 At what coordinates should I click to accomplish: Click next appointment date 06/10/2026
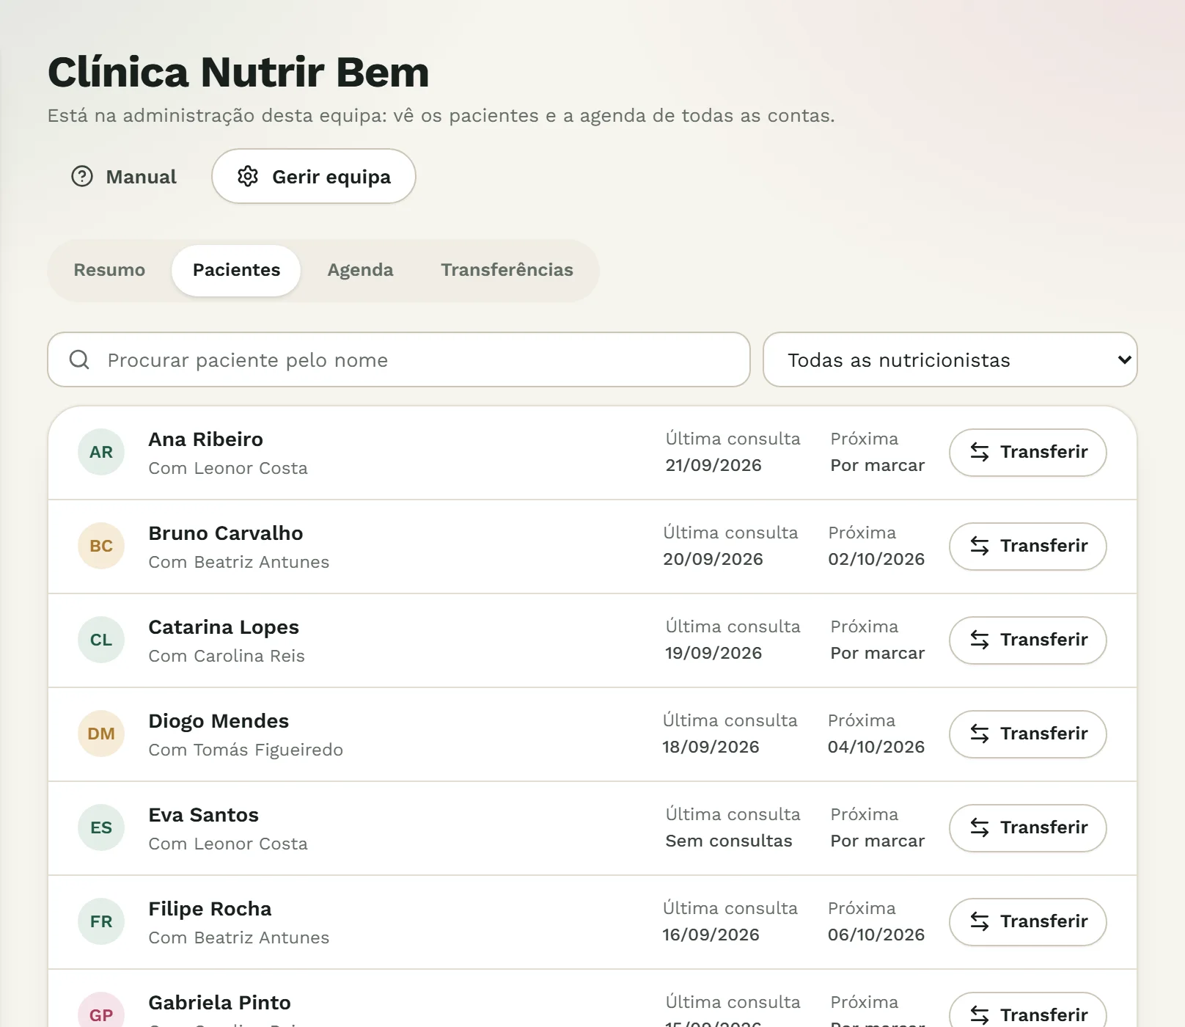(876, 935)
